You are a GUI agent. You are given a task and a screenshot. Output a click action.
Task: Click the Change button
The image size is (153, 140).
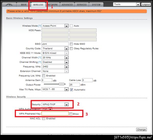[x=142, y=130]
